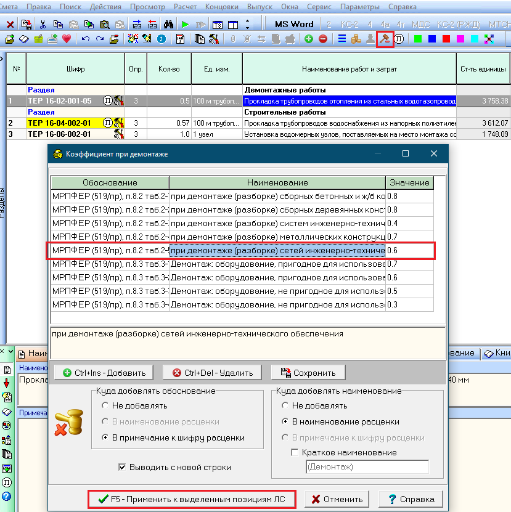Click the open book icon in top toolbar
This screenshot has height=512, width=511.
coord(24,39)
